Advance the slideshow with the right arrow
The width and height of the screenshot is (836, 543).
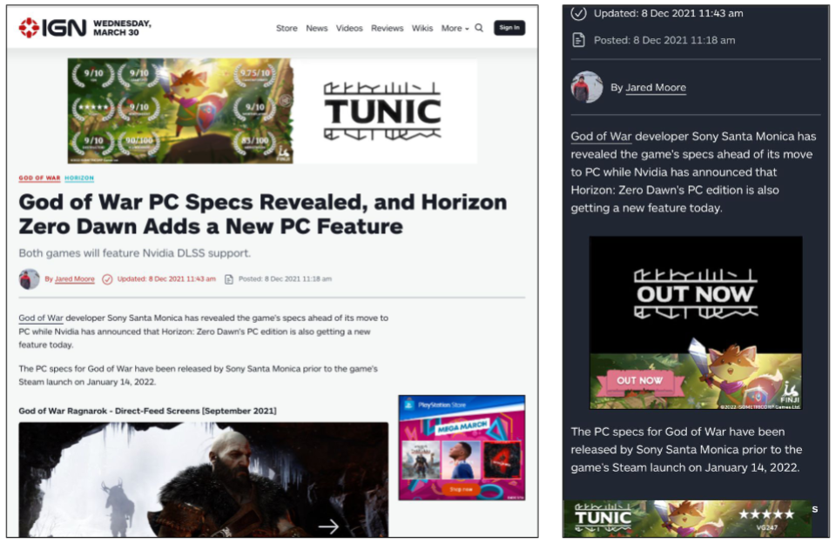coord(328,526)
